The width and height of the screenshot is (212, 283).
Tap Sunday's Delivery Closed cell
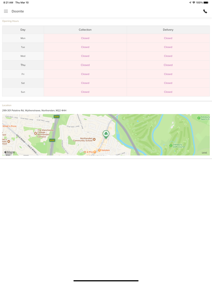click(168, 92)
